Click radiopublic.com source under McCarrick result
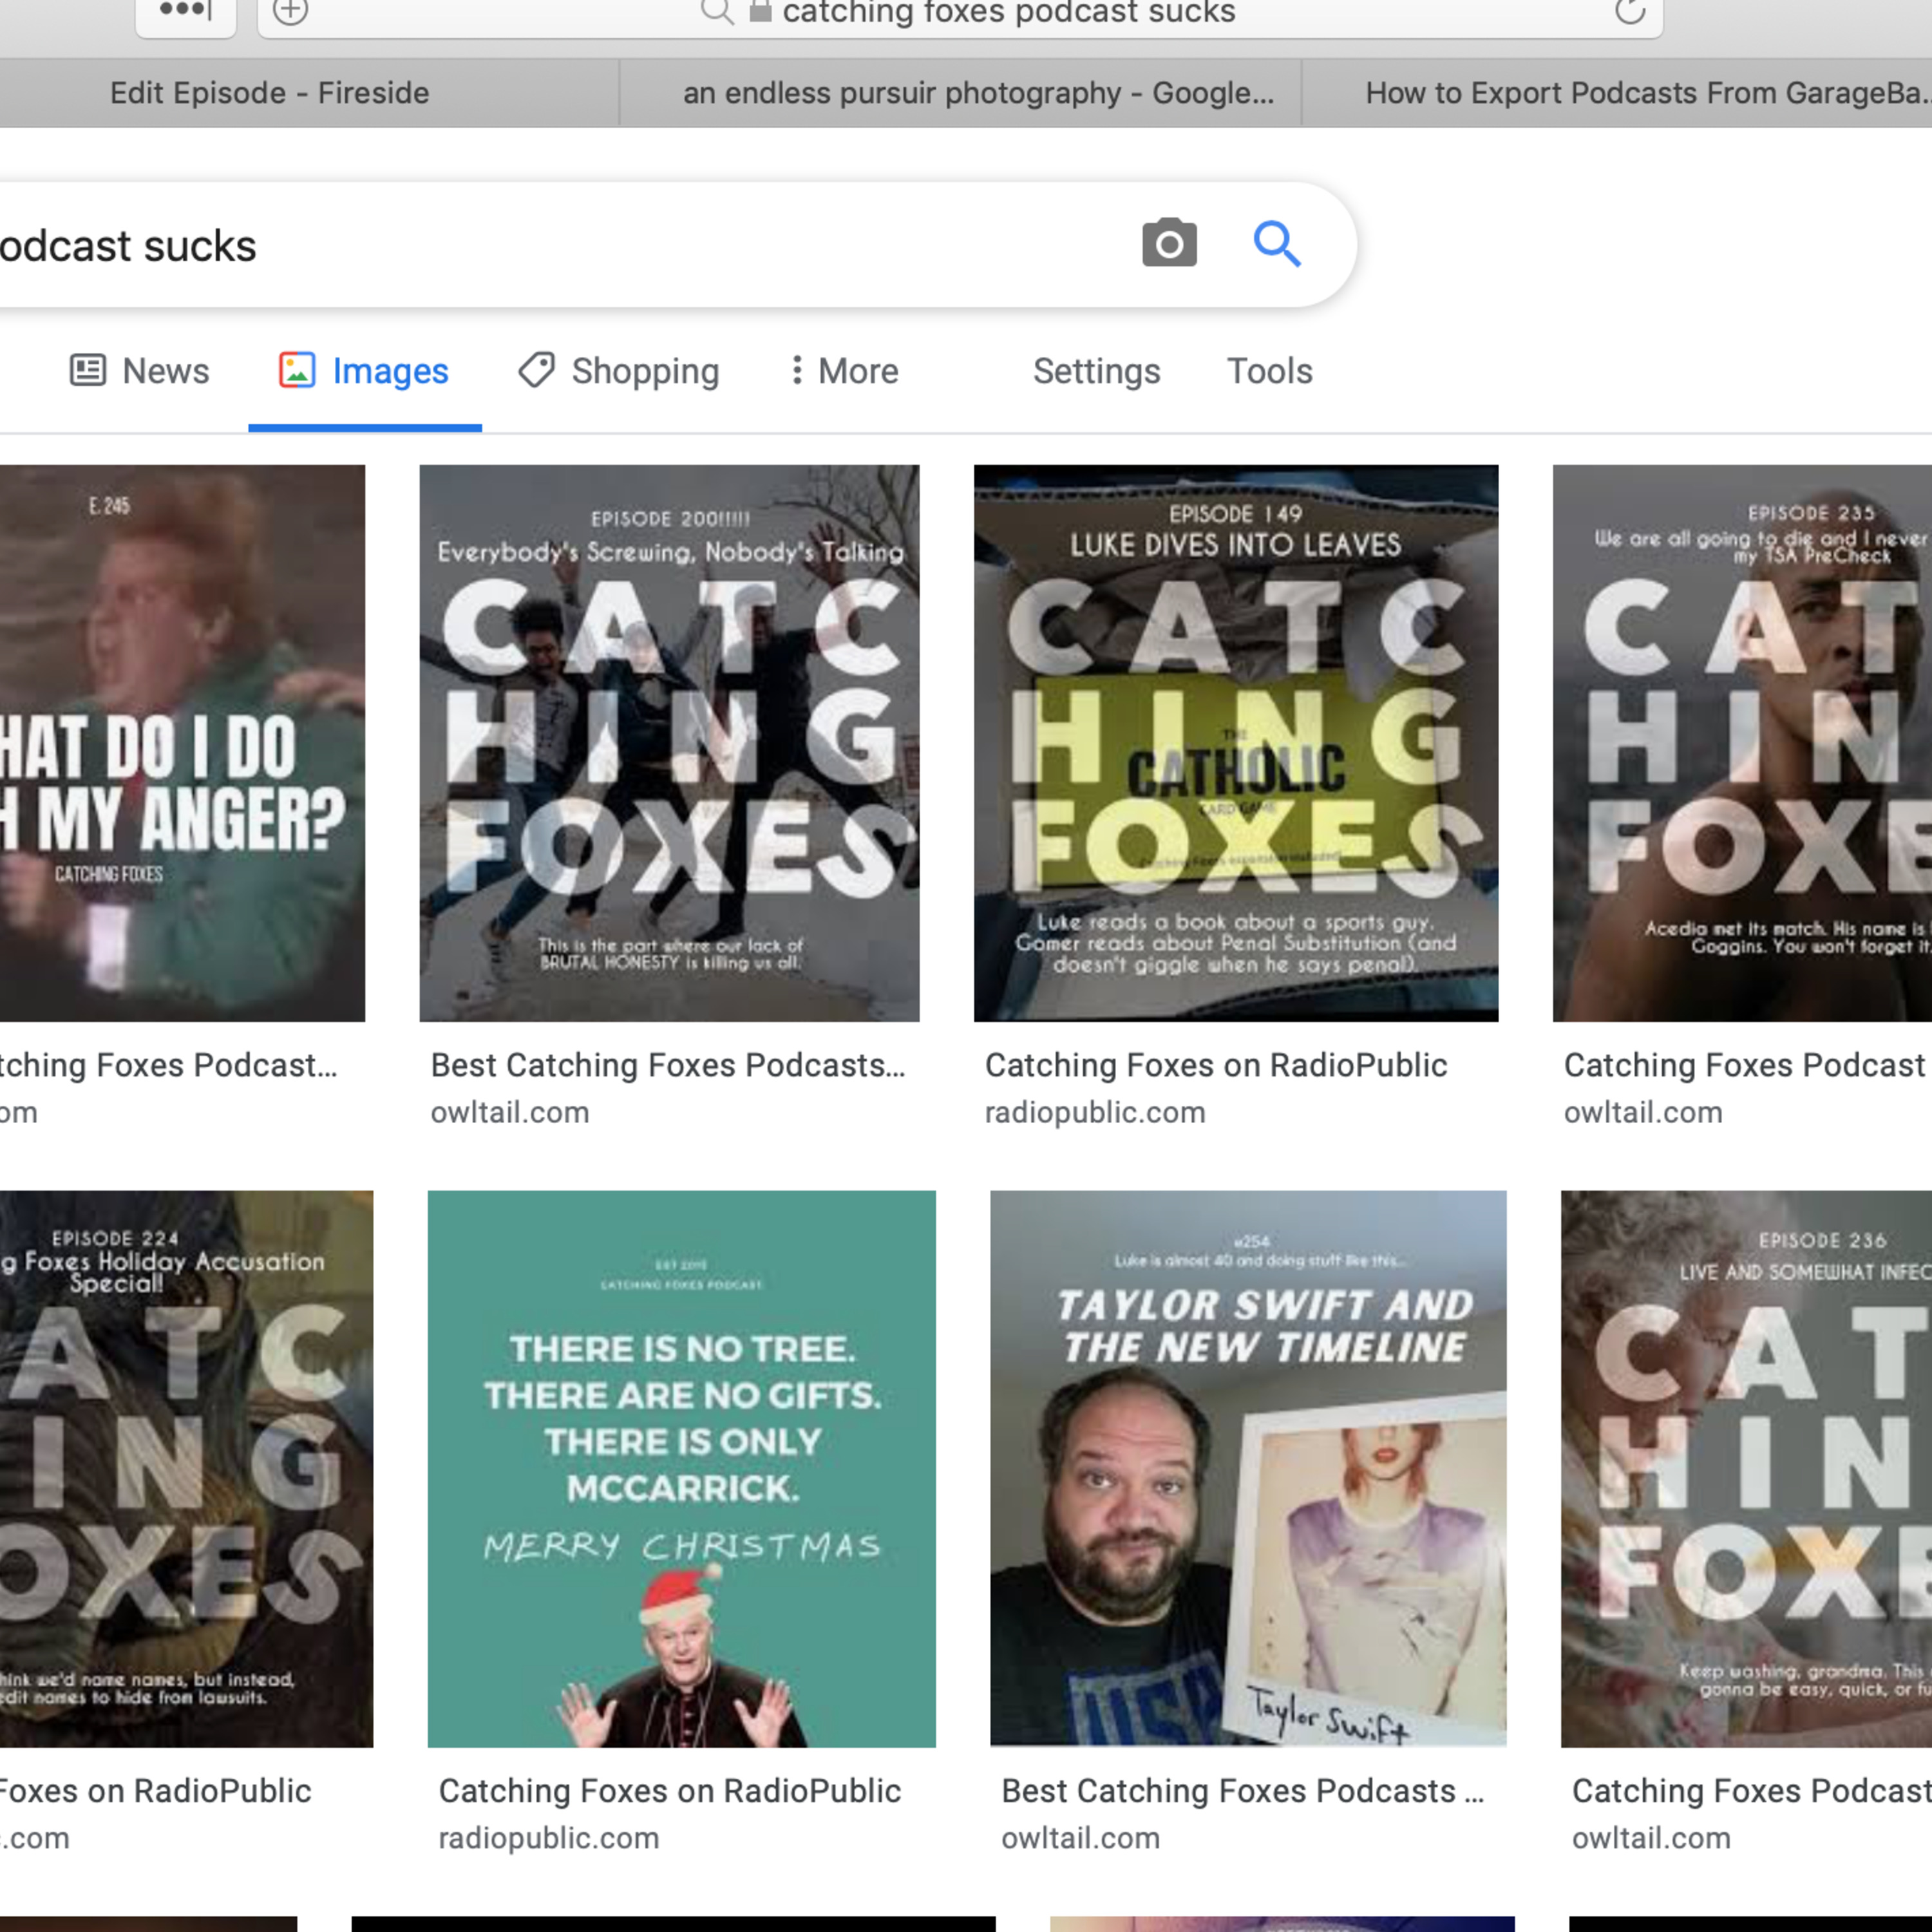This screenshot has width=1932, height=1932. (x=549, y=1839)
